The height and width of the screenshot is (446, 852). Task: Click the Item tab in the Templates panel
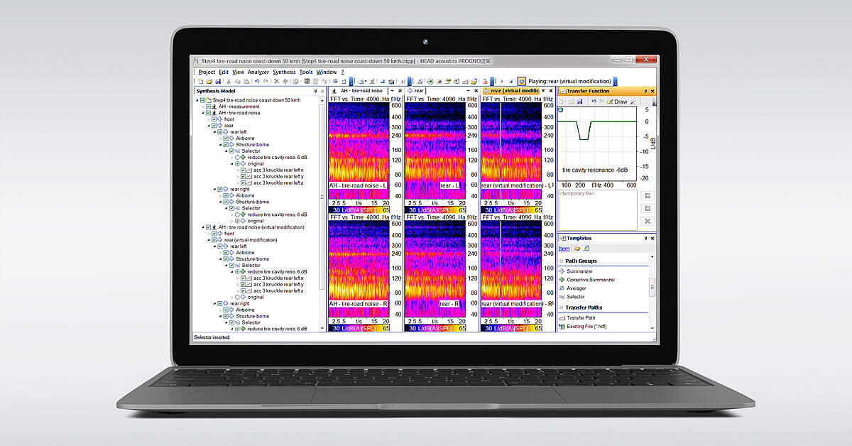point(564,249)
